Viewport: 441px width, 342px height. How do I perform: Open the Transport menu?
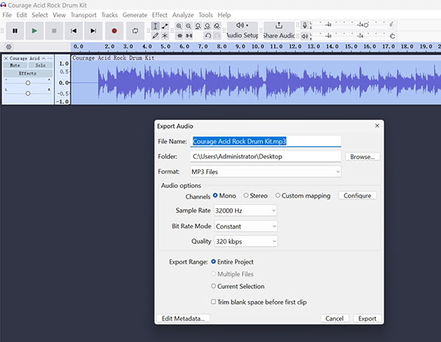click(84, 15)
